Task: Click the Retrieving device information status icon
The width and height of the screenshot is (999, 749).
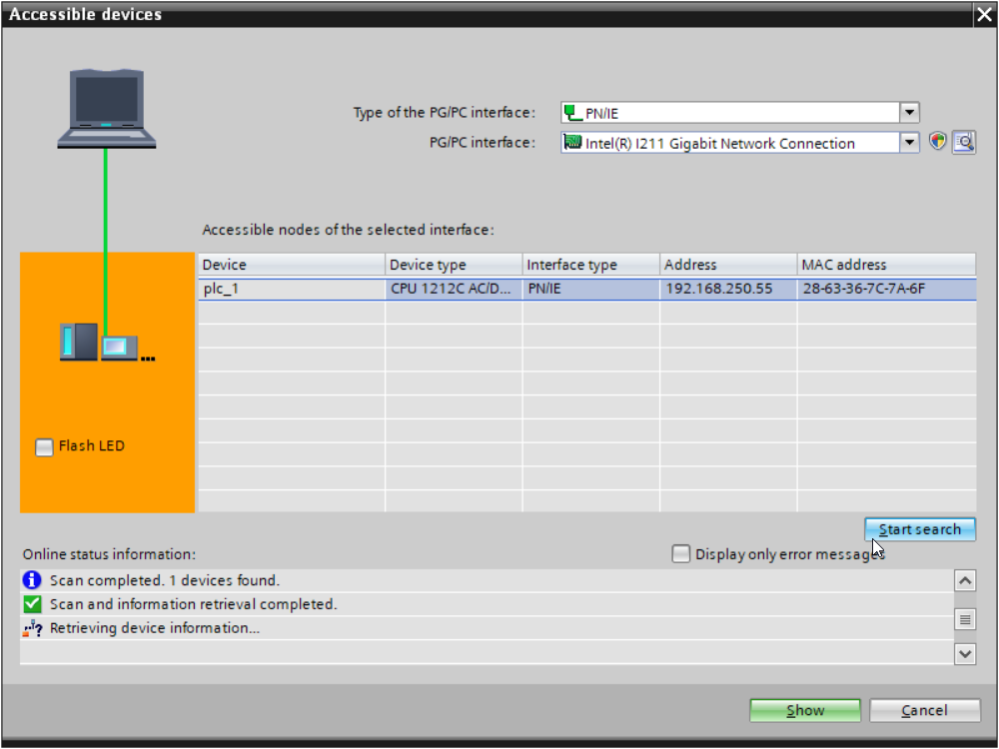Action: point(32,628)
